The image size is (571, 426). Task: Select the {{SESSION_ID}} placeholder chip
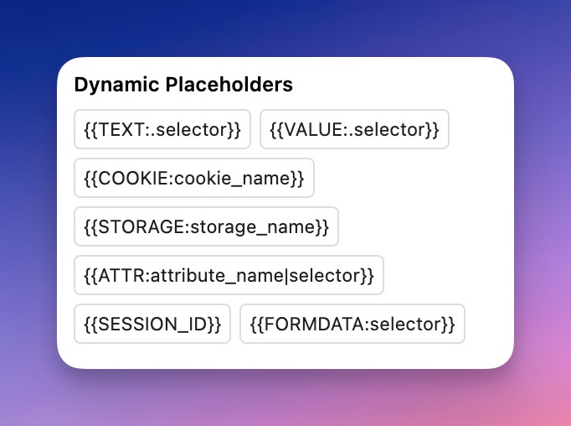[x=152, y=324]
